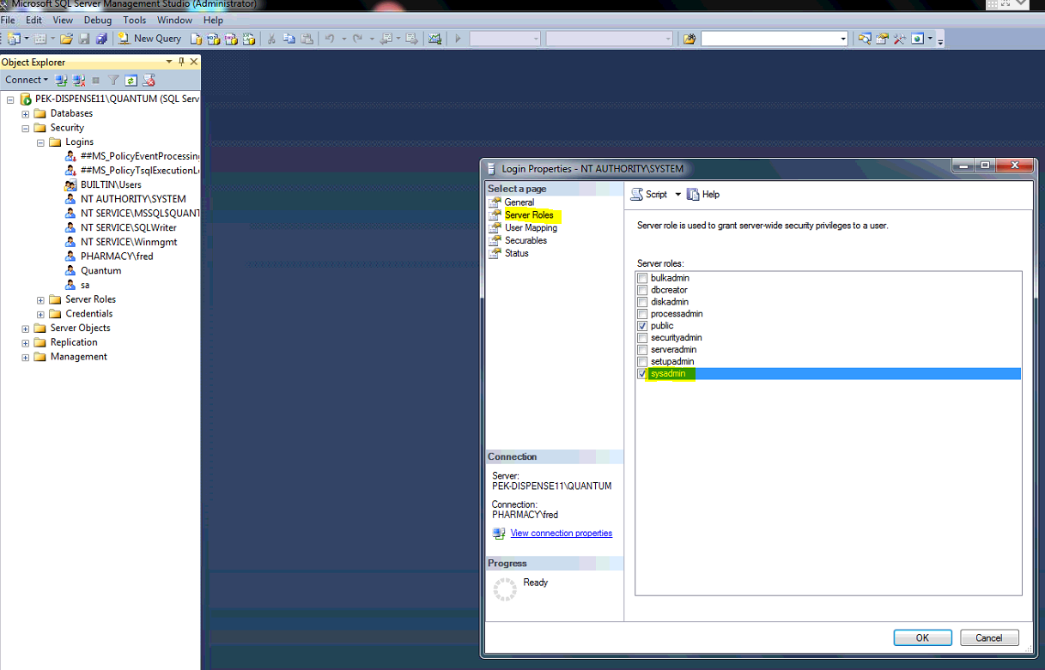The width and height of the screenshot is (1045, 670).
Task: Enable the bulkadmin server role checkbox
Action: pyautogui.click(x=642, y=278)
